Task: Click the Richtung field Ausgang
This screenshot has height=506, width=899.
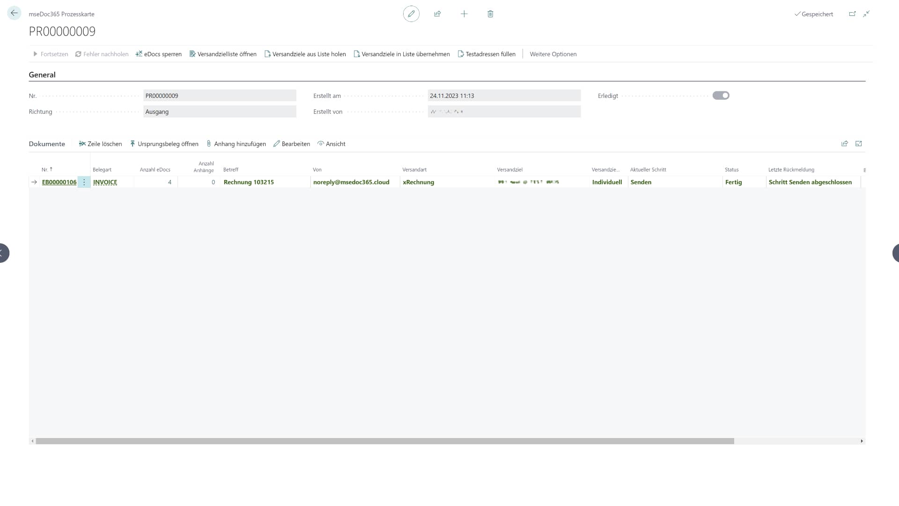Action: coord(220,112)
